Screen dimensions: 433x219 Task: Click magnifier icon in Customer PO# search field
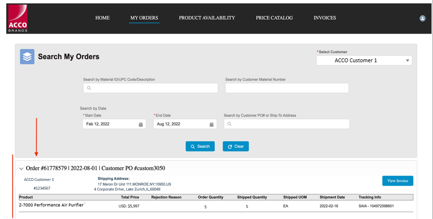pos(229,124)
